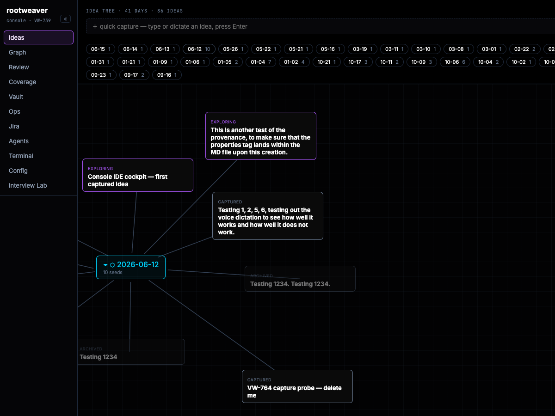Click the 2026-06-12 date node label
Screen dimensions: 555x416
pyautogui.click(x=138, y=265)
